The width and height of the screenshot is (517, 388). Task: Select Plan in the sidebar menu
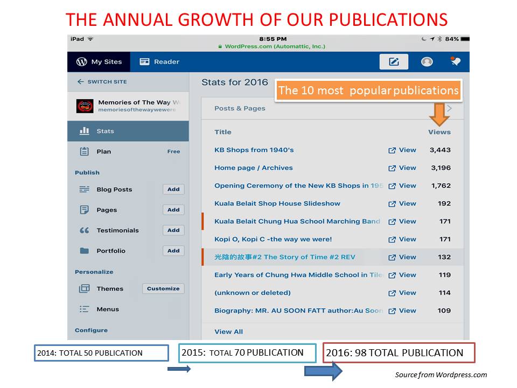coord(103,152)
